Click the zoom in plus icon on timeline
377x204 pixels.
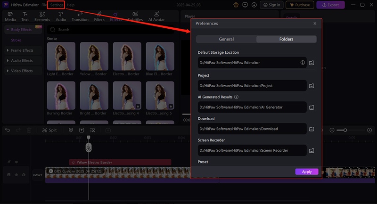pyautogui.click(x=369, y=130)
